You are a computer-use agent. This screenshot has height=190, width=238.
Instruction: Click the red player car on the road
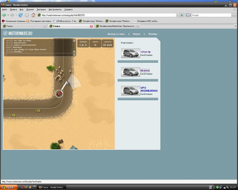[59, 94]
